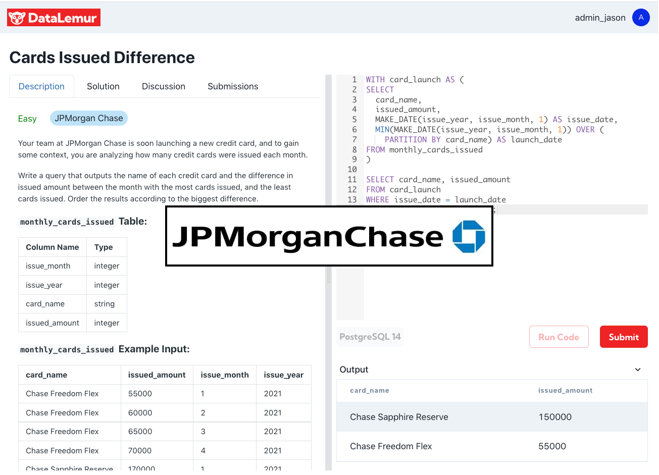
Task: Click the issue_year example column header
Action: (x=284, y=375)
